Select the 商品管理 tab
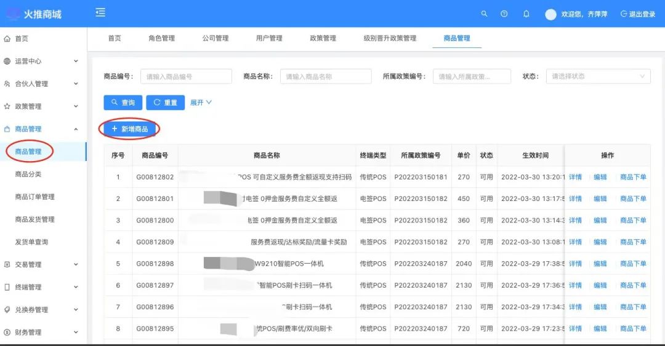Image resolution: width=665 pixels, height=346 pixels. [457, 38]
